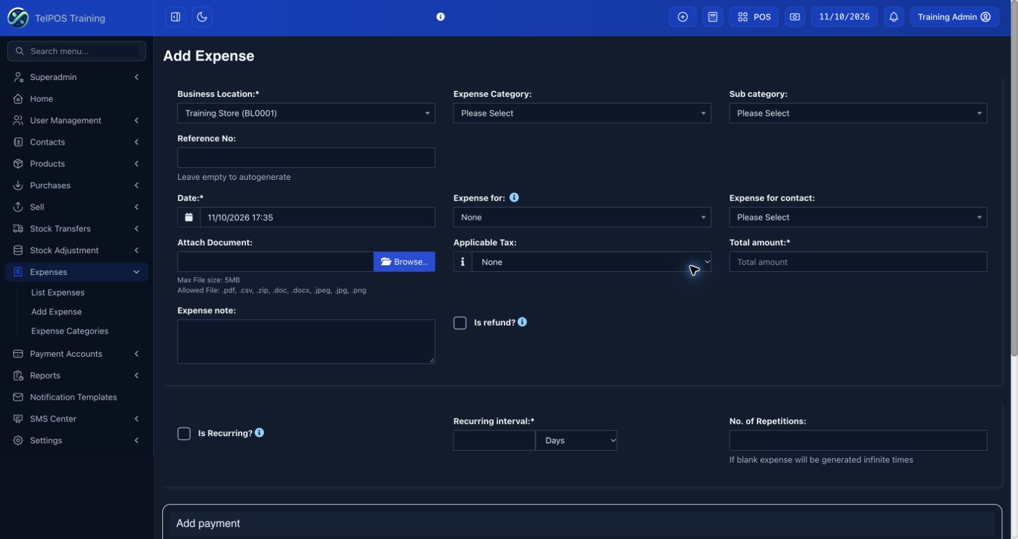Screen dimensions: 1018x539
Task: Focus the Search menu field
Action: 76,51
